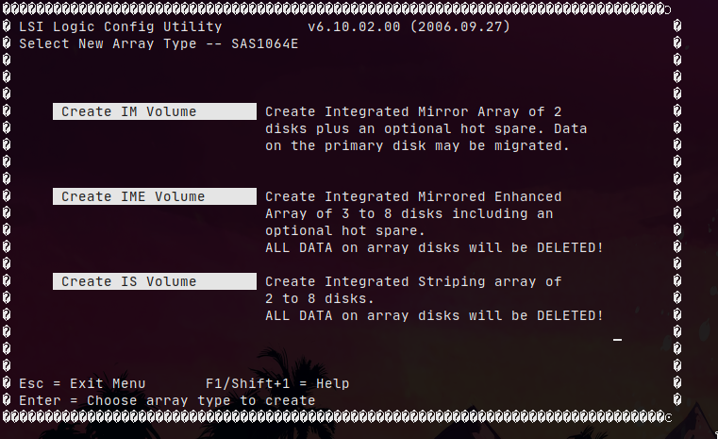Image resolution: width=718 pixels, height=439 pixels.
Task: Click the Create Integrated Striping array description line
Action: coord(413,281)
